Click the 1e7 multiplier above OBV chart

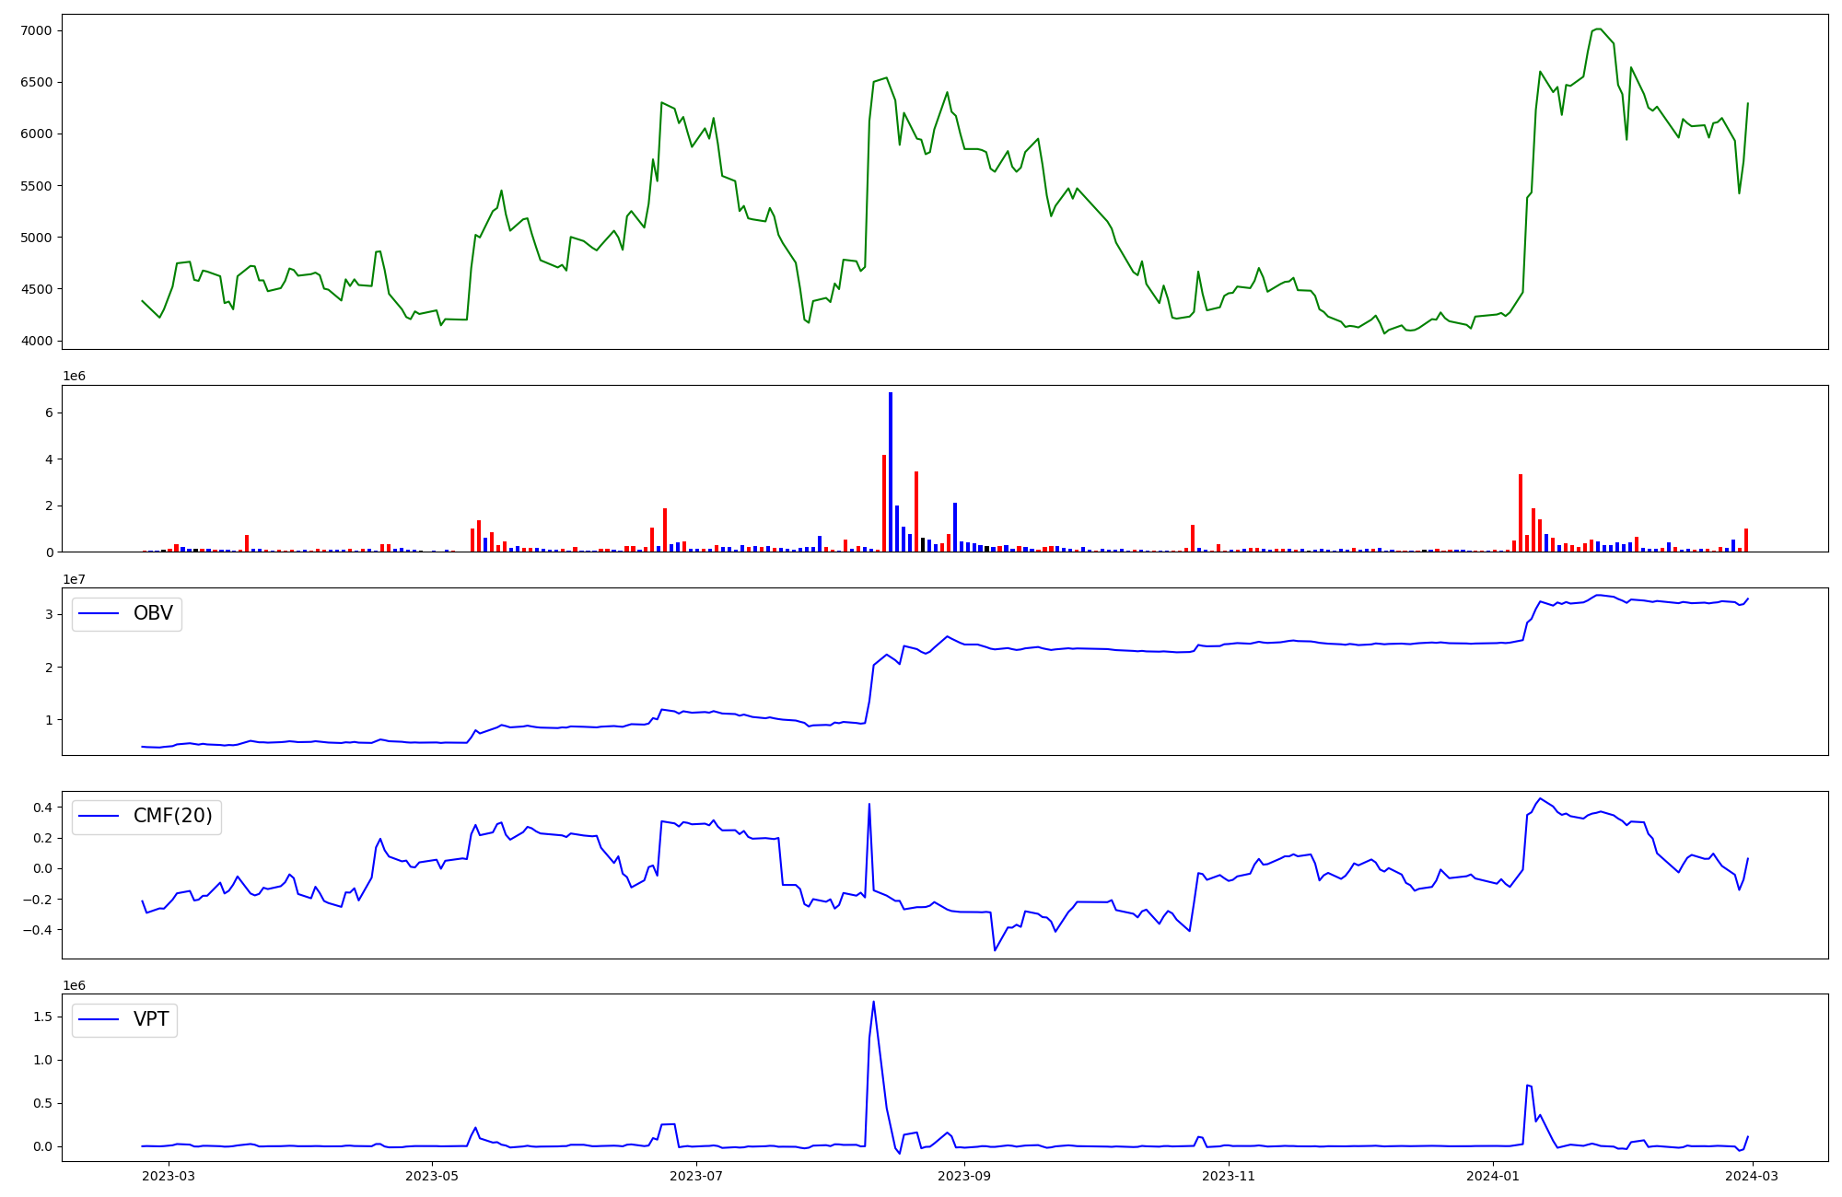coord(74,579)
